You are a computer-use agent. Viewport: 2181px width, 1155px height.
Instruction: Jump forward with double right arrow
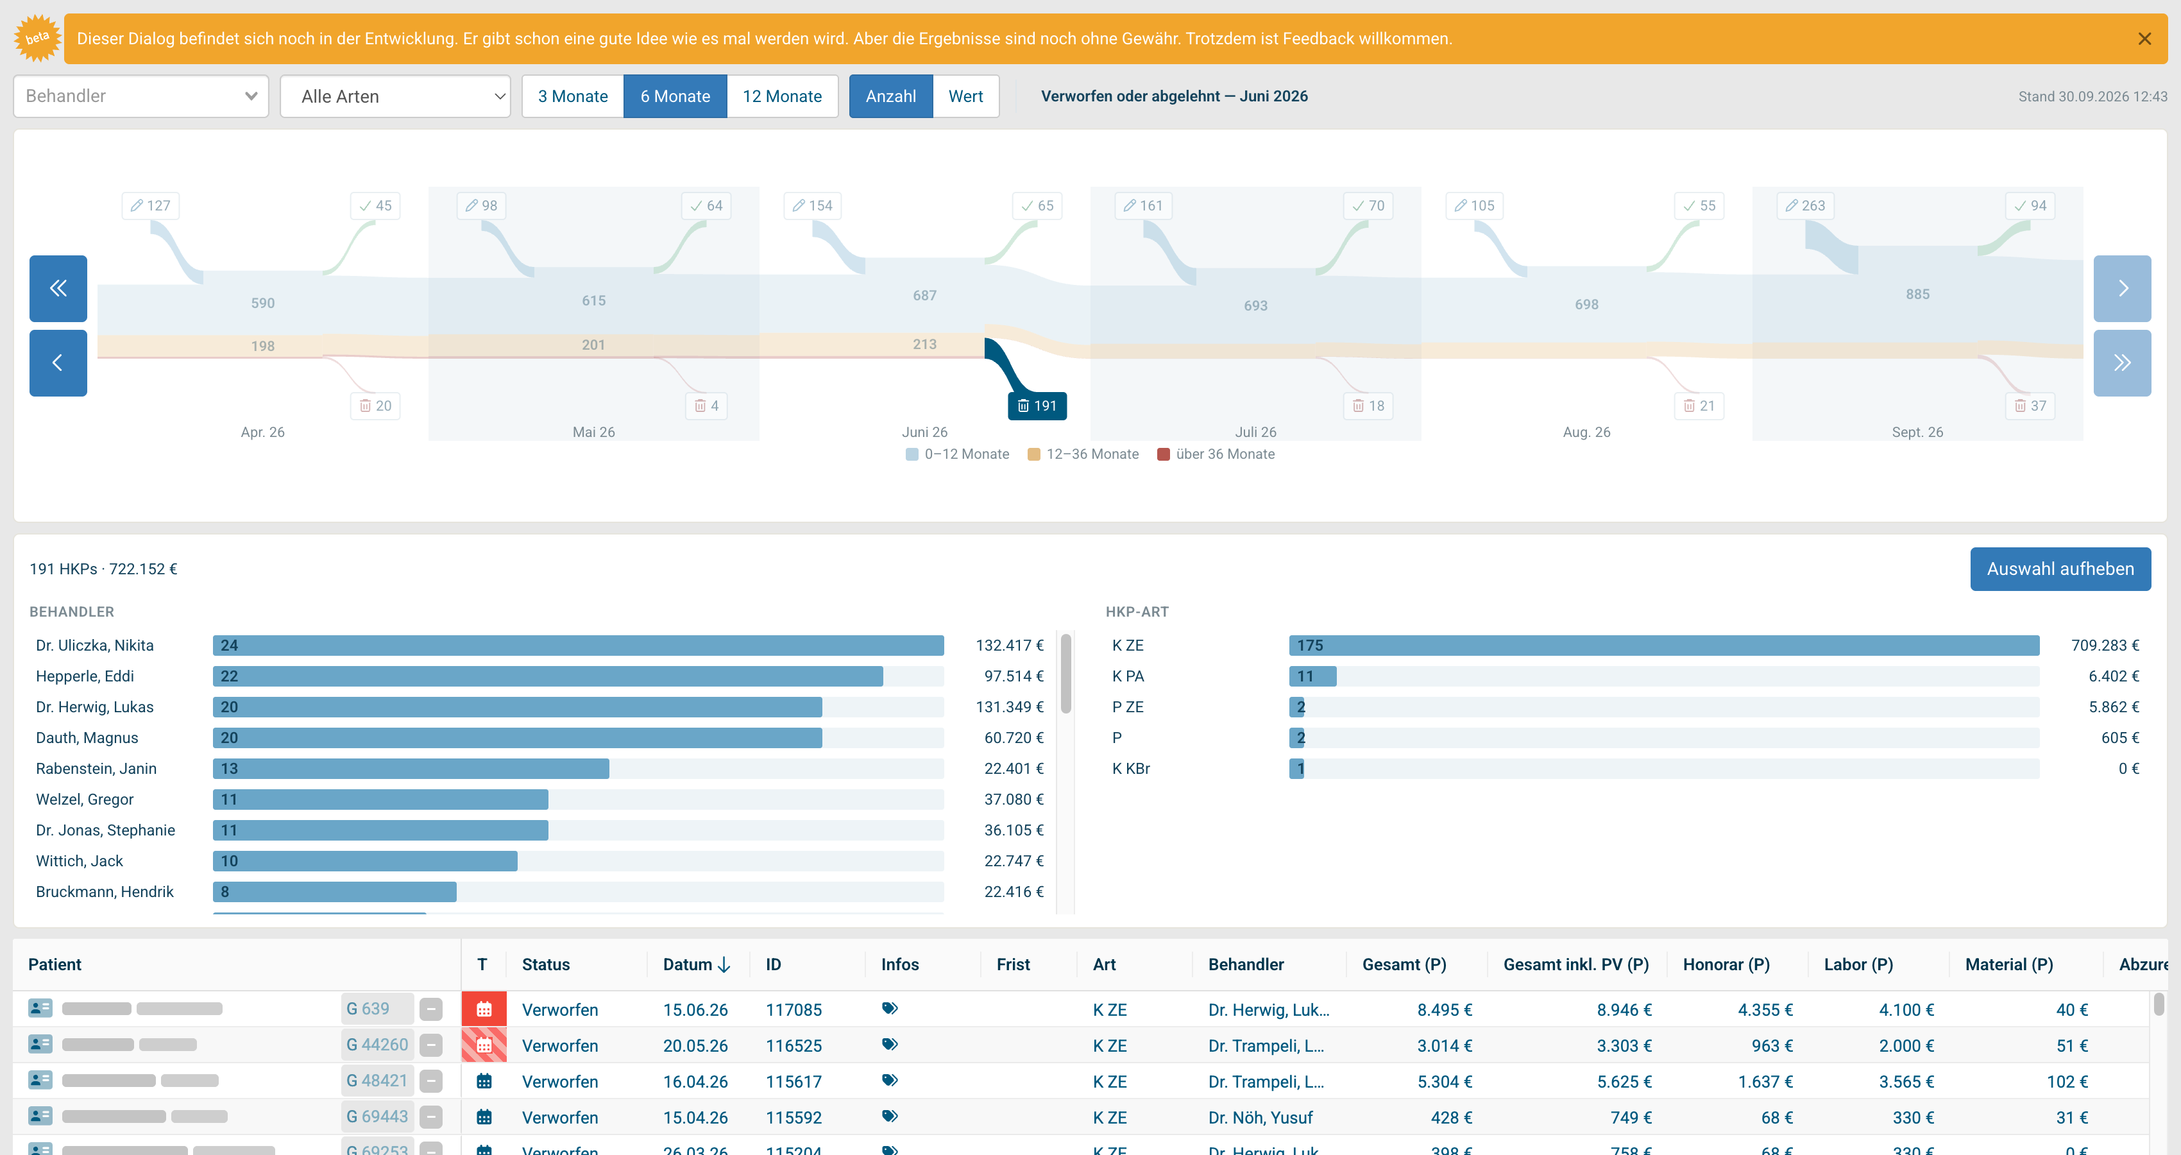pyautogui.click(x=2122, y=363)
